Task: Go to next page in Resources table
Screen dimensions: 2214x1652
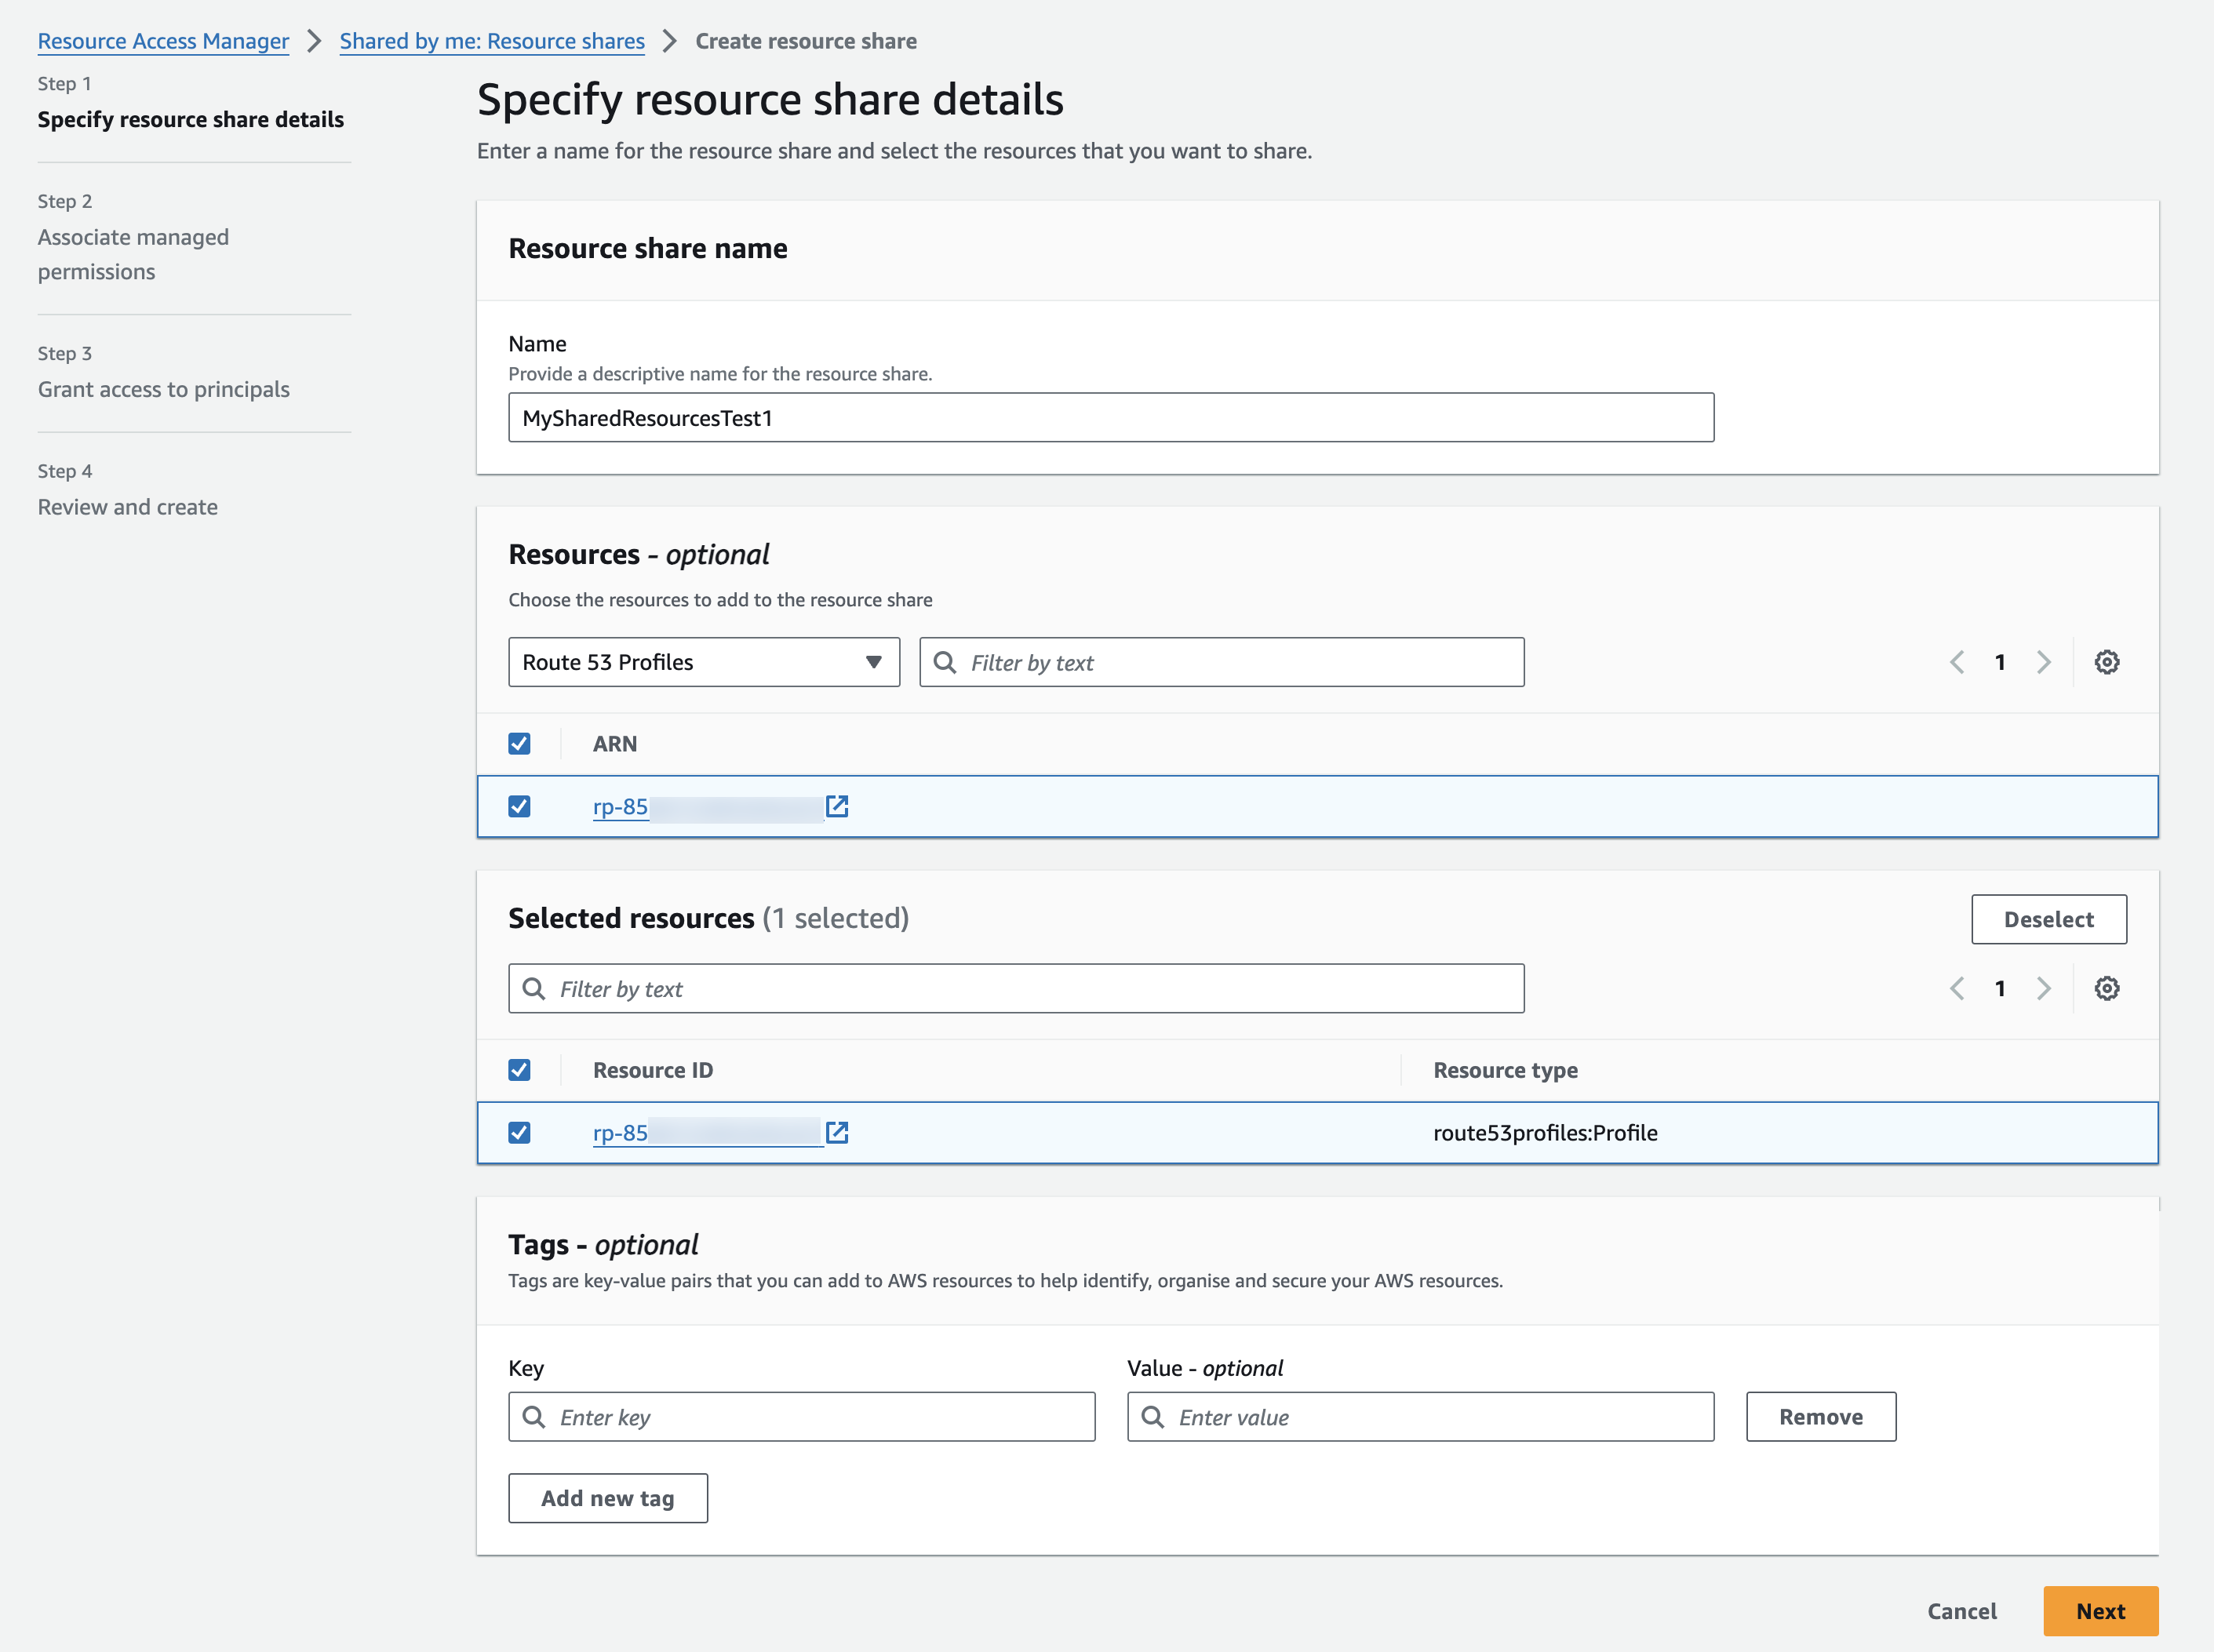Action: 2043,662
